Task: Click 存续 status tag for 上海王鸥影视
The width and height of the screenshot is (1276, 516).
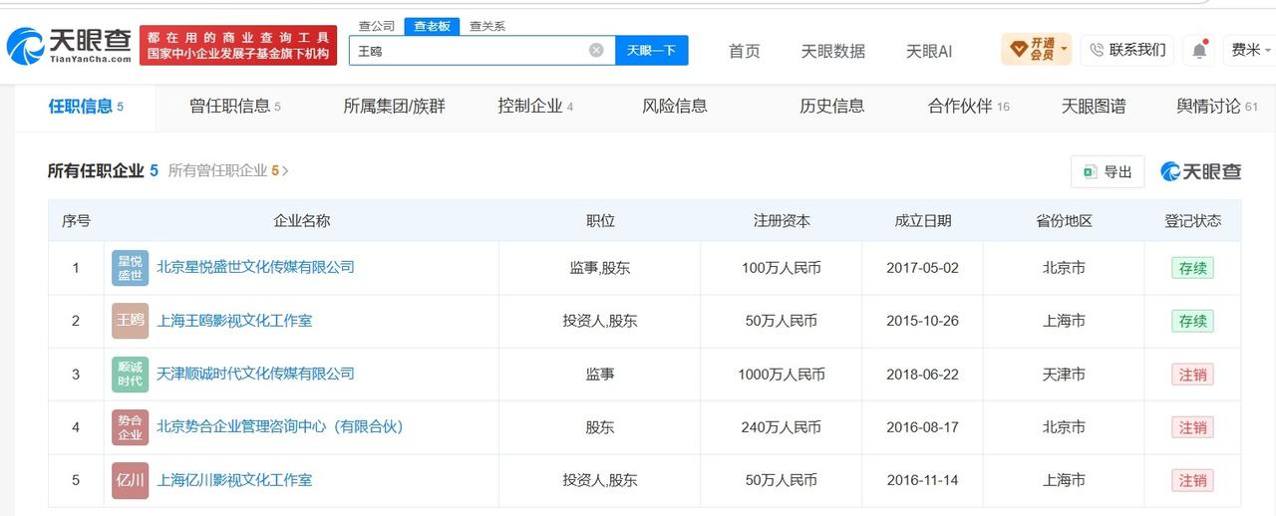Action: pos(1192,321)
